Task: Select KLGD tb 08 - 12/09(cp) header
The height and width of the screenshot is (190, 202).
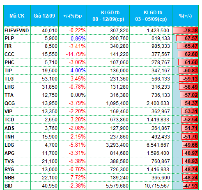Action: pos(108,16)
